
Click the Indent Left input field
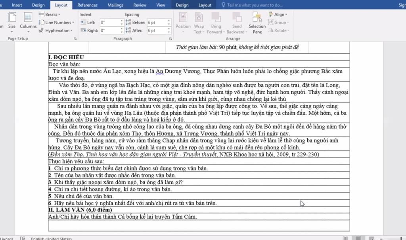click(x=110, y=23)
